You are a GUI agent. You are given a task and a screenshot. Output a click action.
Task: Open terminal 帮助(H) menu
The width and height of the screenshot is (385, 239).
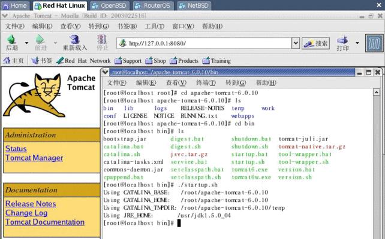pos(266,82)
